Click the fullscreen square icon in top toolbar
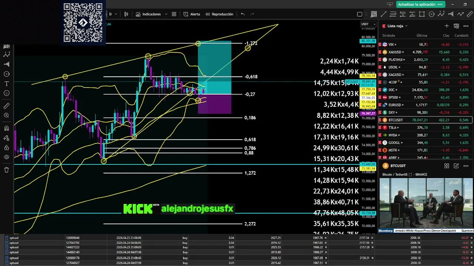Image resolution: width=474 pixels, height=266 pixels. [360, 14]
